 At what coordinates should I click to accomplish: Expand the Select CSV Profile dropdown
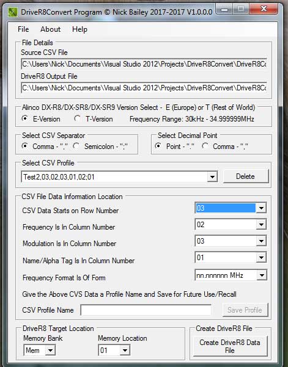[212, 176]
